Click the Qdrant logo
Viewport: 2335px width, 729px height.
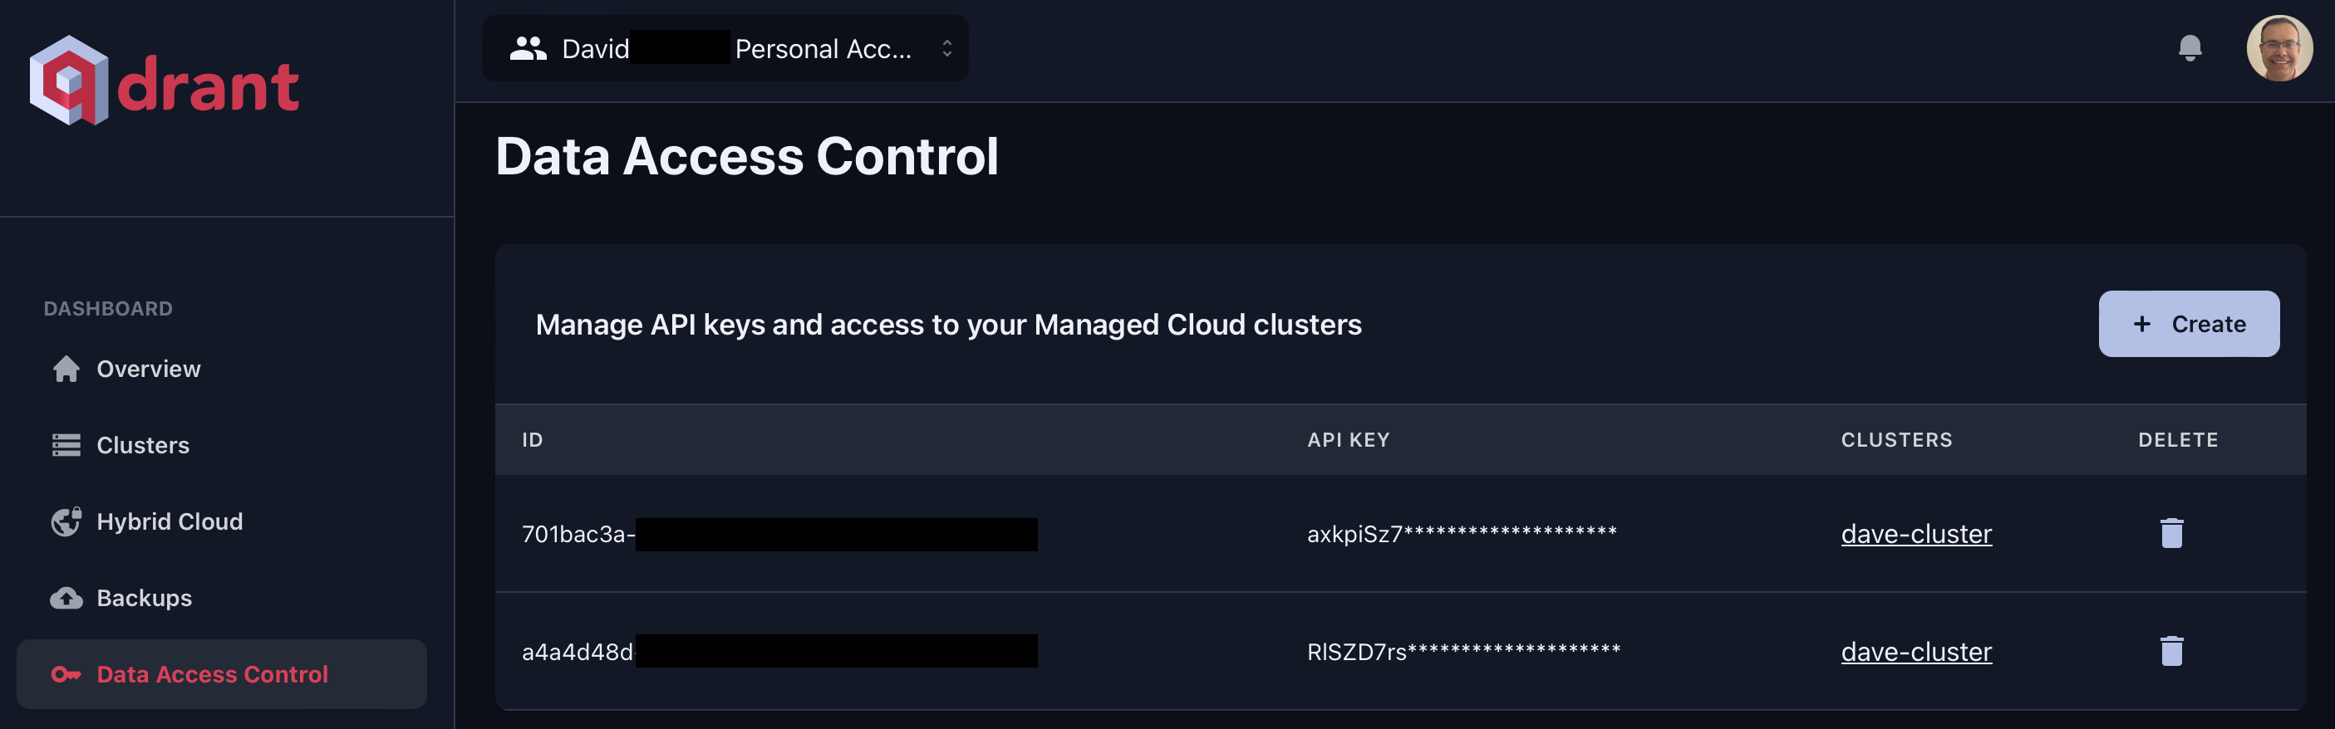(x=163, y=81)
